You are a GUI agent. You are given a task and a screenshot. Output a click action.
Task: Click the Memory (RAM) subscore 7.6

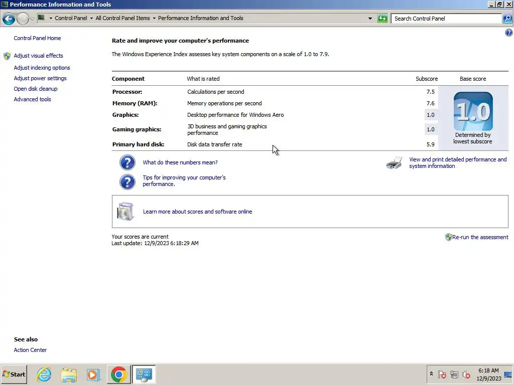[430, 103]
